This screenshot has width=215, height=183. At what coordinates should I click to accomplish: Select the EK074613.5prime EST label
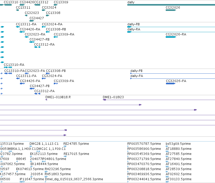pos(30,169)
